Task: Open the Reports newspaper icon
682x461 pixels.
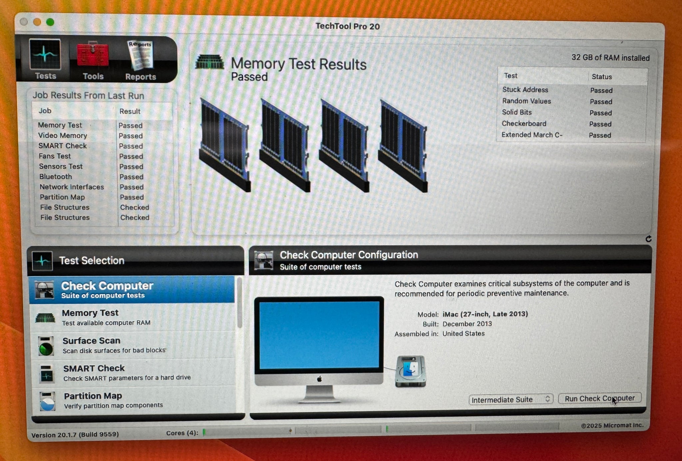Action: coord(141,55)
